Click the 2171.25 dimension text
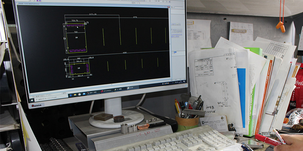This screenshot has width=303, height=151. (x=92, y=14)
